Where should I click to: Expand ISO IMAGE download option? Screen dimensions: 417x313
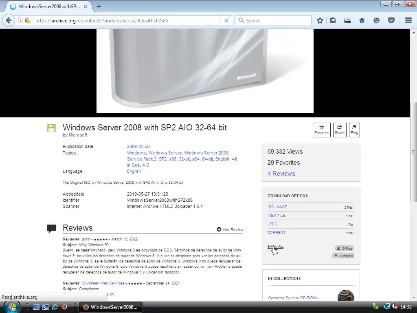(x=277, y=207)
